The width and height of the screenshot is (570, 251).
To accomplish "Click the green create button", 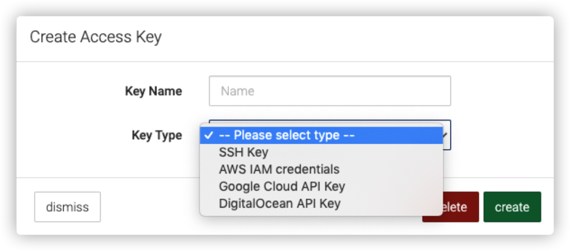I will 512,207.
